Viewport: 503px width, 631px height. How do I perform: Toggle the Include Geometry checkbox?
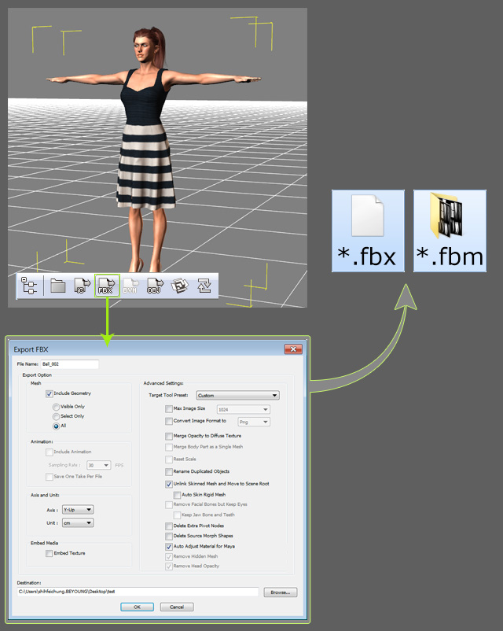(x=49, y=393)
